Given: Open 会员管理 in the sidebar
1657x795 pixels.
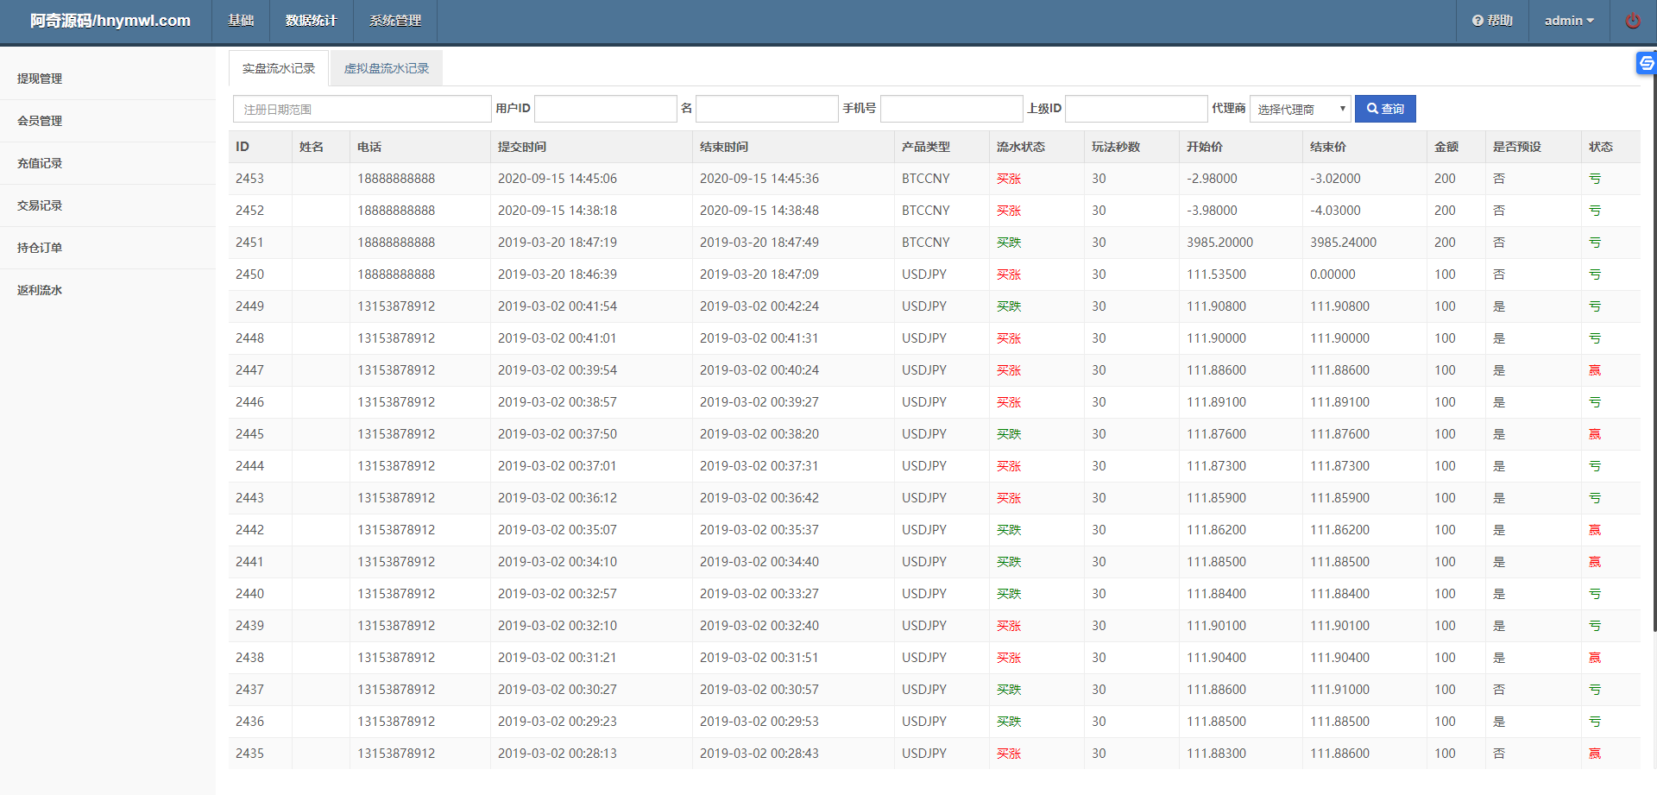Looking at the screenshot, I should pos(40,121).
